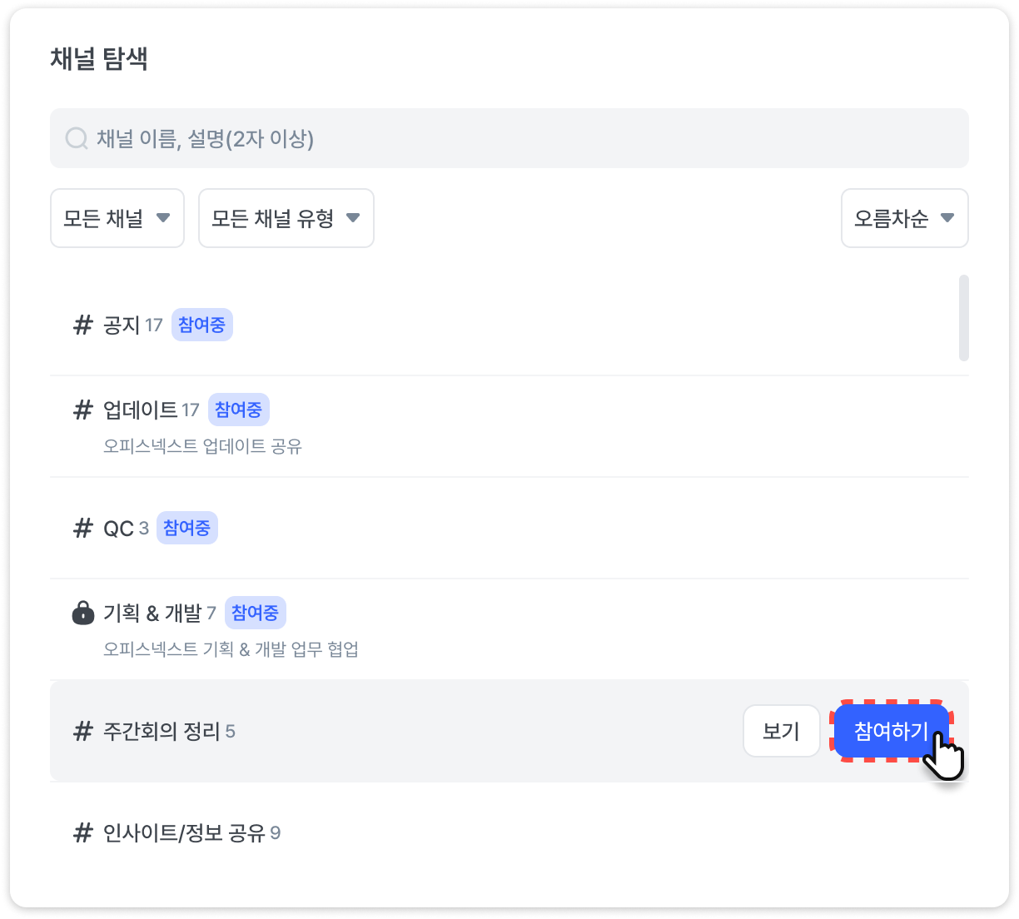Click the hash icon beside QC

click(82, 528)
